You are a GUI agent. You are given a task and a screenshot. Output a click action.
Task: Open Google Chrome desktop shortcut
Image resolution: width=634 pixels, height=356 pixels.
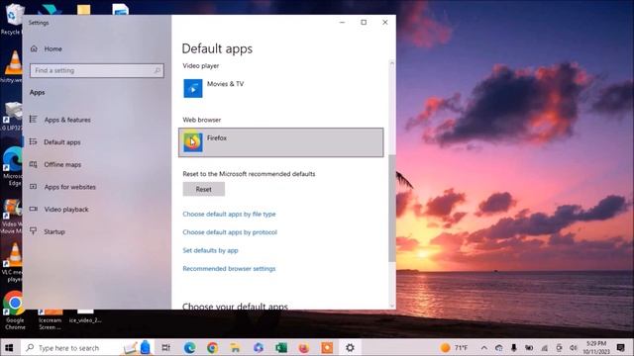pyautogui.click(x=15, y=311)
